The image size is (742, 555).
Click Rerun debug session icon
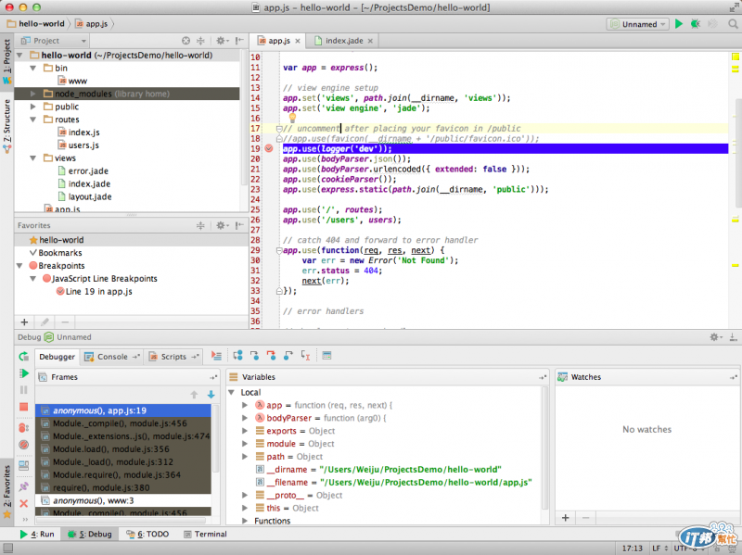[23, 357]
